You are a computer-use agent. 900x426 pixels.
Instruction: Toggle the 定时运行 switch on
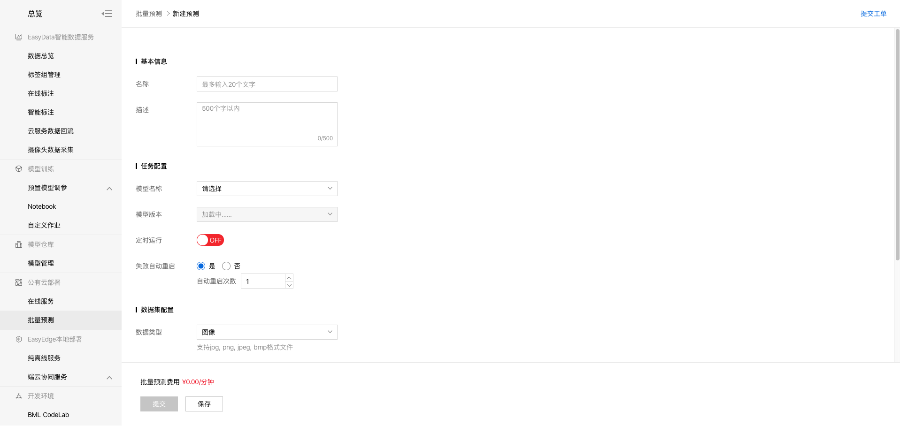point(210,240)
